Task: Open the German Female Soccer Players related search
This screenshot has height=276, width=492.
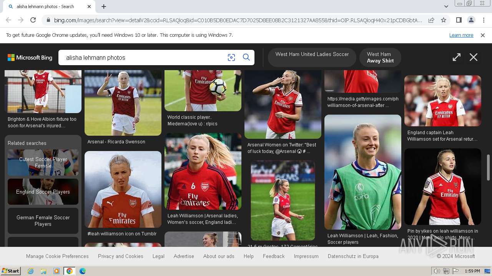Action: [43, 221]
